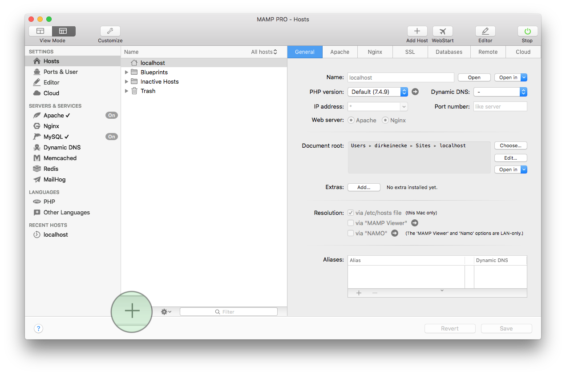The width and height of the screenshot is (566, 375).
Task: Switch to the Databases tab
Action: [449, 52]
